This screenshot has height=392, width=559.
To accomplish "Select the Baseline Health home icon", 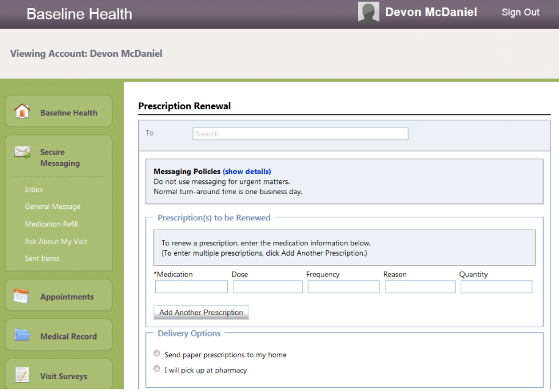I will (x=22, y=111).
